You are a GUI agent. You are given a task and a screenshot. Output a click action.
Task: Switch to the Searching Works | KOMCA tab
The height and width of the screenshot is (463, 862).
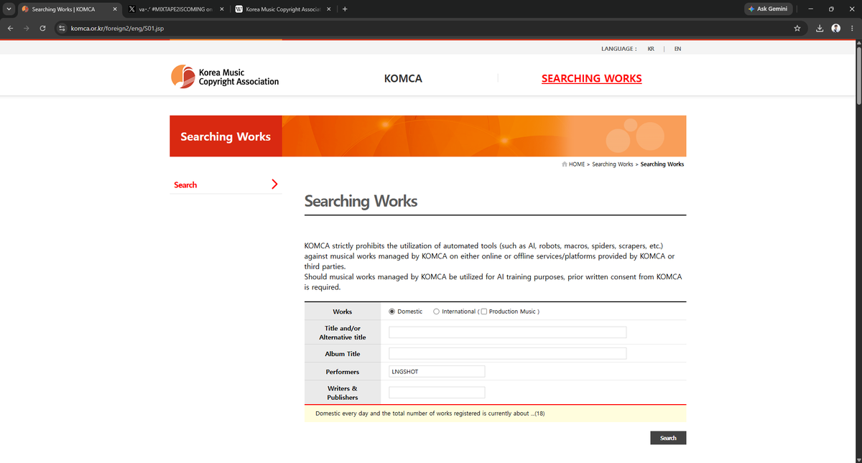point(69,9)
